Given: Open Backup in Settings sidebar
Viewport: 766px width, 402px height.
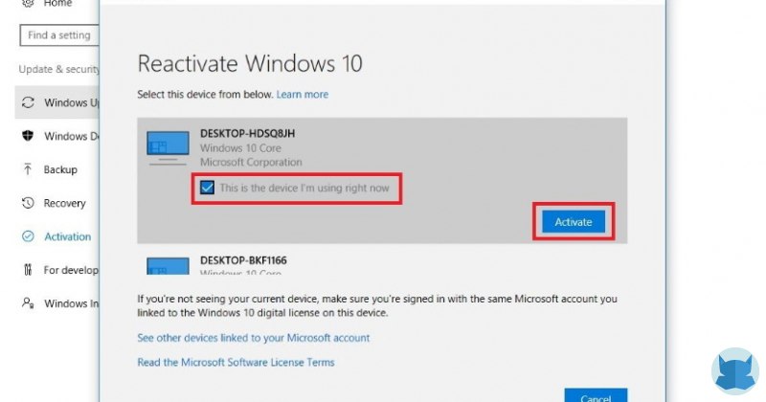Looking at the screenshot, I should [x=57, y=169].
